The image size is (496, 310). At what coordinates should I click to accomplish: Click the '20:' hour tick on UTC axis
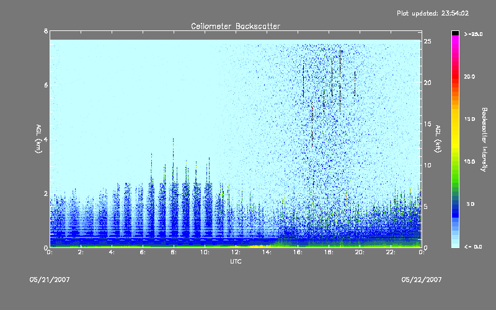[x=360, y=252]
